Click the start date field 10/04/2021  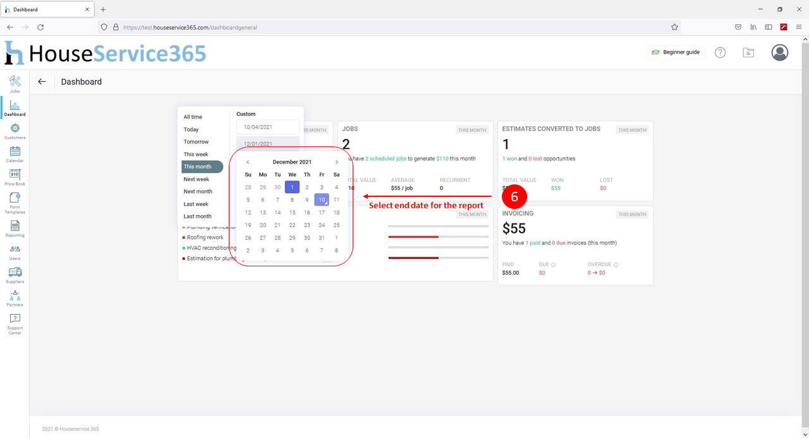coord(267,127)
